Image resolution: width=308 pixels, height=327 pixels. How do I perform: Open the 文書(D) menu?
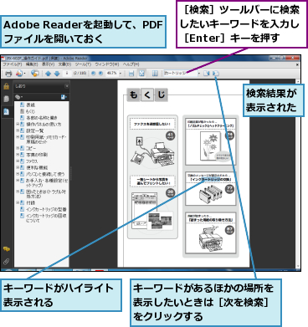coord(64,64)
